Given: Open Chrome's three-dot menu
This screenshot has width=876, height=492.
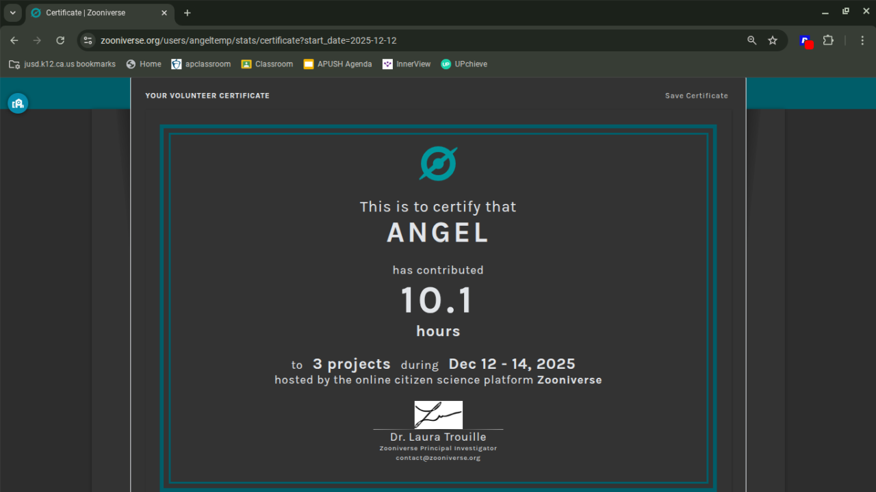Looking at the screenshot, I should coord(862,40).
